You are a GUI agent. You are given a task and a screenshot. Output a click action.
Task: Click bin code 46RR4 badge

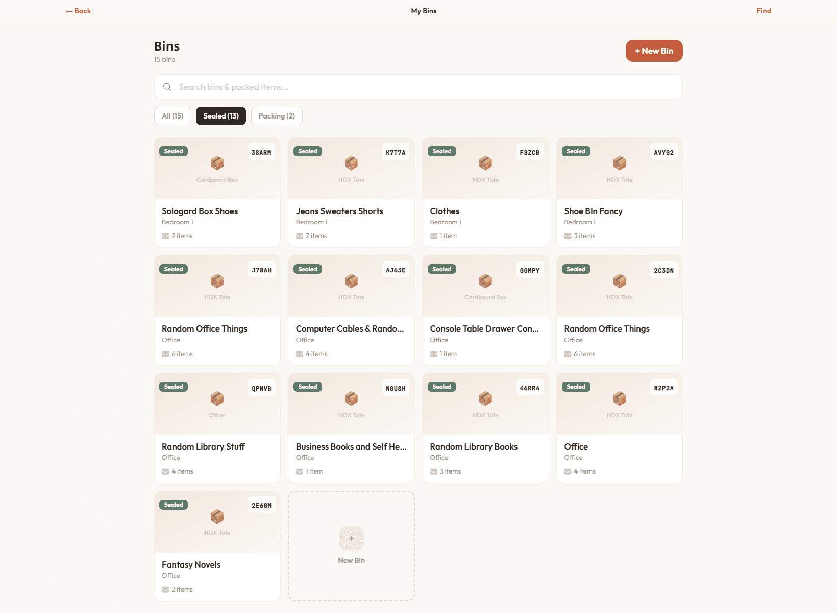pos(530,388)
